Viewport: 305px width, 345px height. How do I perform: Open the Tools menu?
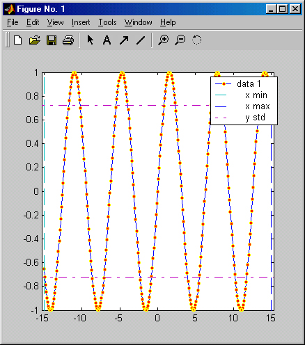coord(107,22)
